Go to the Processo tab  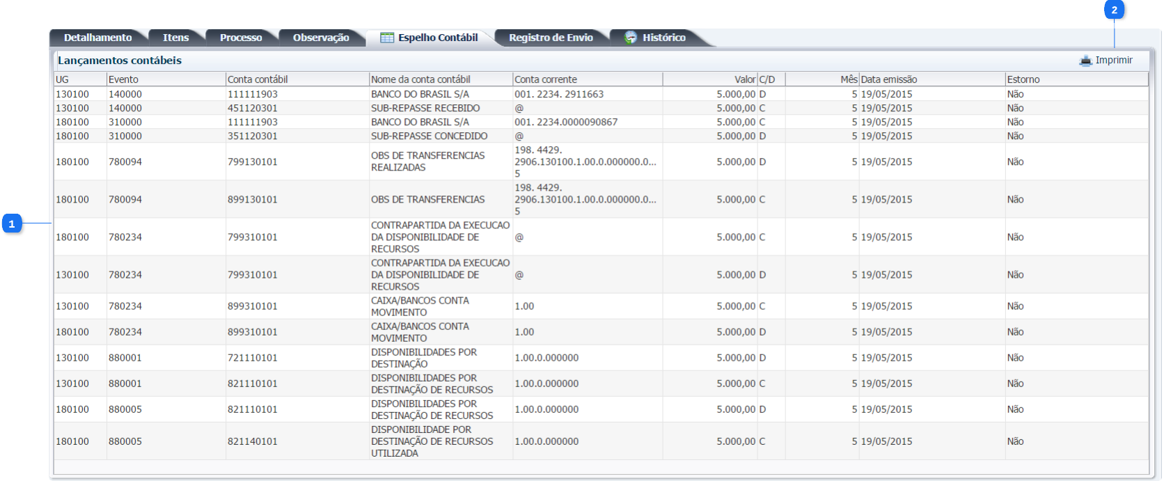[x=241, y=38]
